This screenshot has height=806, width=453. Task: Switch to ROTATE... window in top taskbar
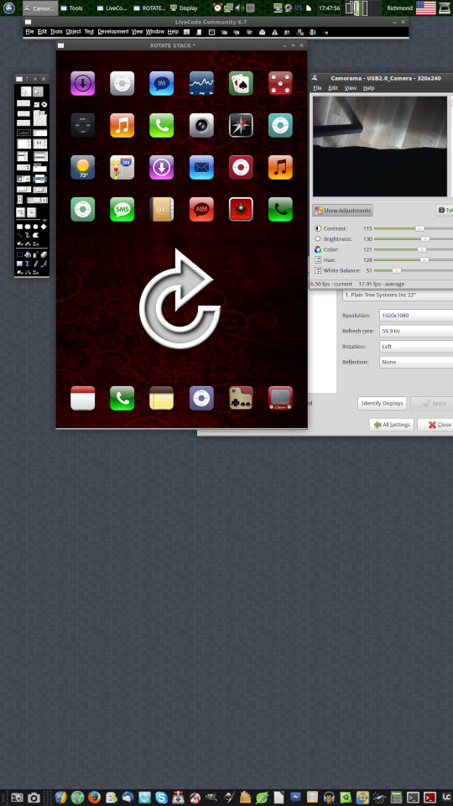(149, 8)
